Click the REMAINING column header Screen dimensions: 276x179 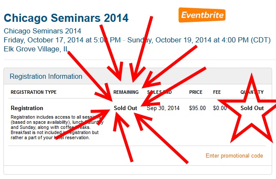coord(126,92)
